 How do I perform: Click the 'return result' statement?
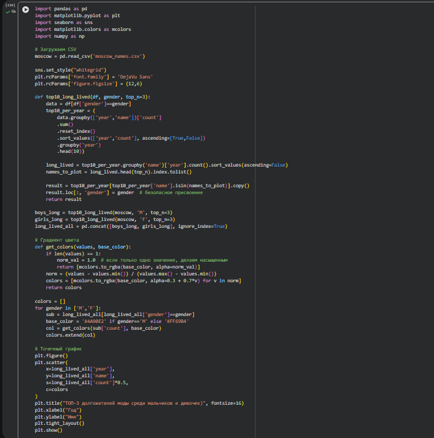(x=62, y=199)
